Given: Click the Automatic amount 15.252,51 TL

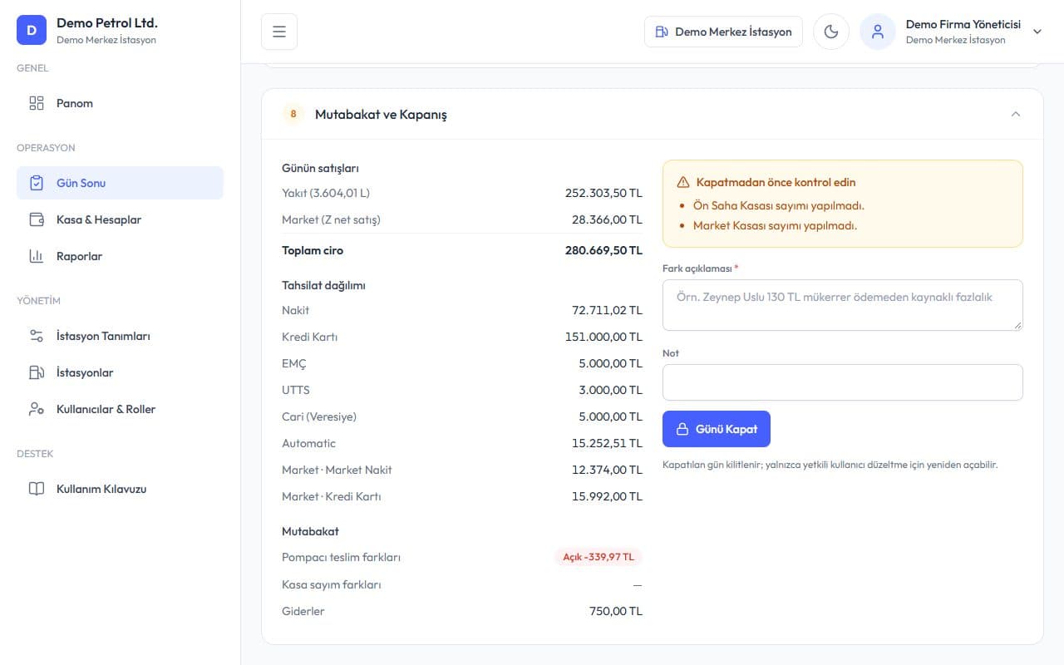Looking at the screenshot, I should tap(607, 443).
